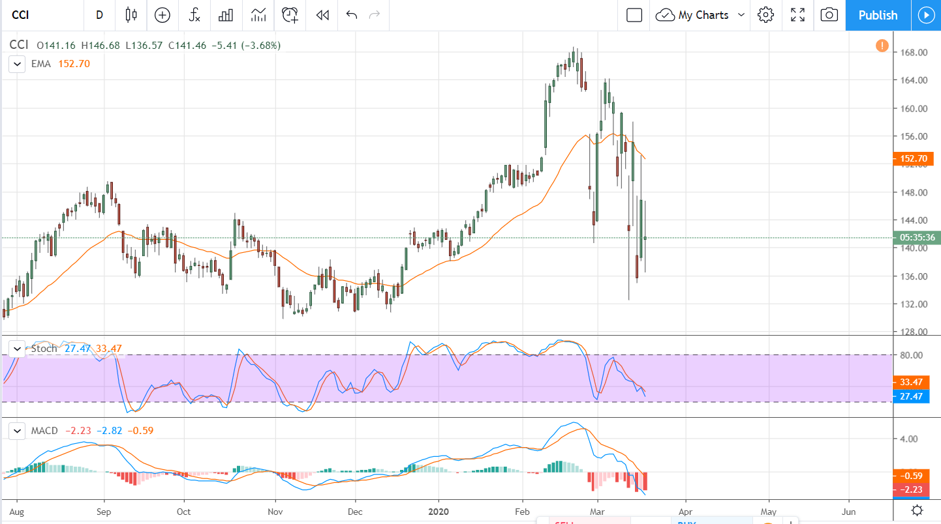Click the CCI title in chart legend
The width and height of the screenshot is (941, 524).
[x=18, y=46]
